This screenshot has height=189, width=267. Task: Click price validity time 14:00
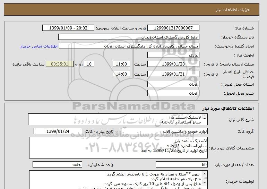click(x=121, y=74)
